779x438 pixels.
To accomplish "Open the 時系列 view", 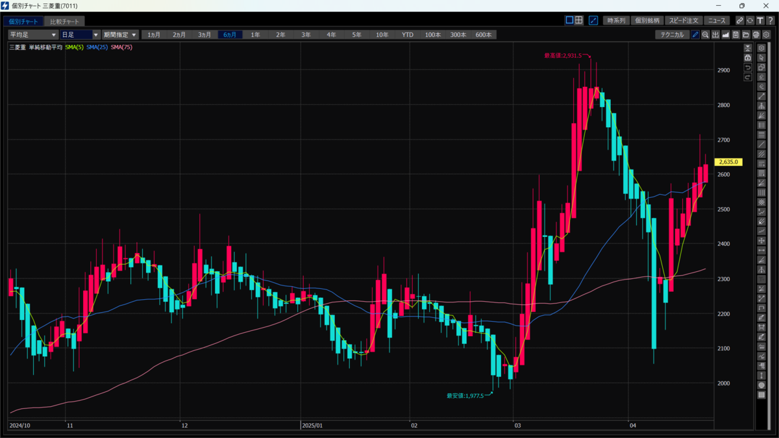I will [616, 20].
